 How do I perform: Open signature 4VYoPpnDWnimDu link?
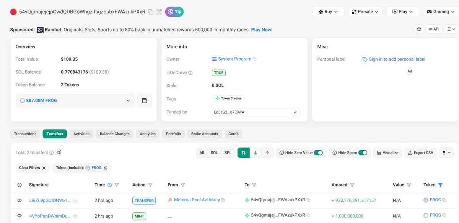coord(50,216)
